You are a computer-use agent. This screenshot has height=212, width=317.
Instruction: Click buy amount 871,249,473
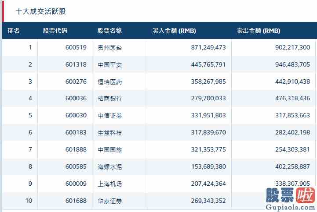[x=208, y=47]
